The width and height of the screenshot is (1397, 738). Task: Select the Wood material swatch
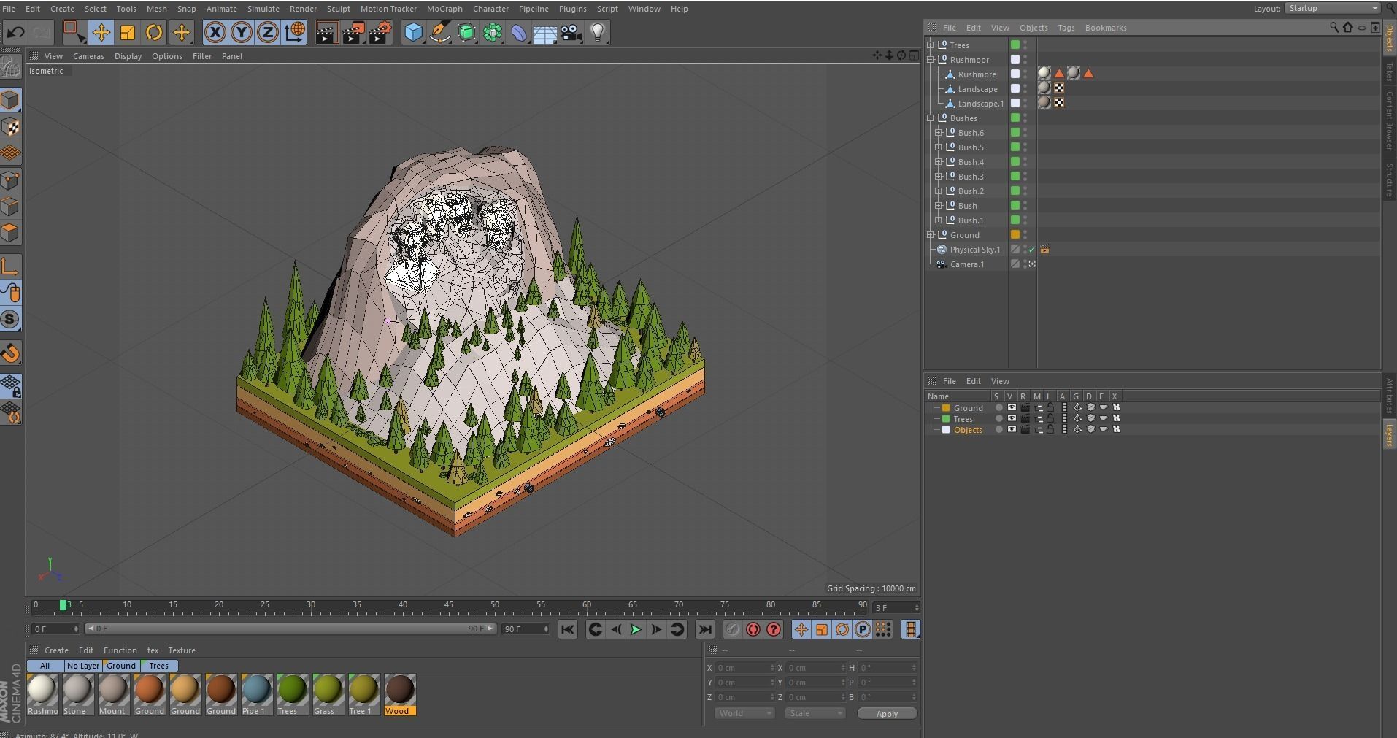(x=399, y=694)
